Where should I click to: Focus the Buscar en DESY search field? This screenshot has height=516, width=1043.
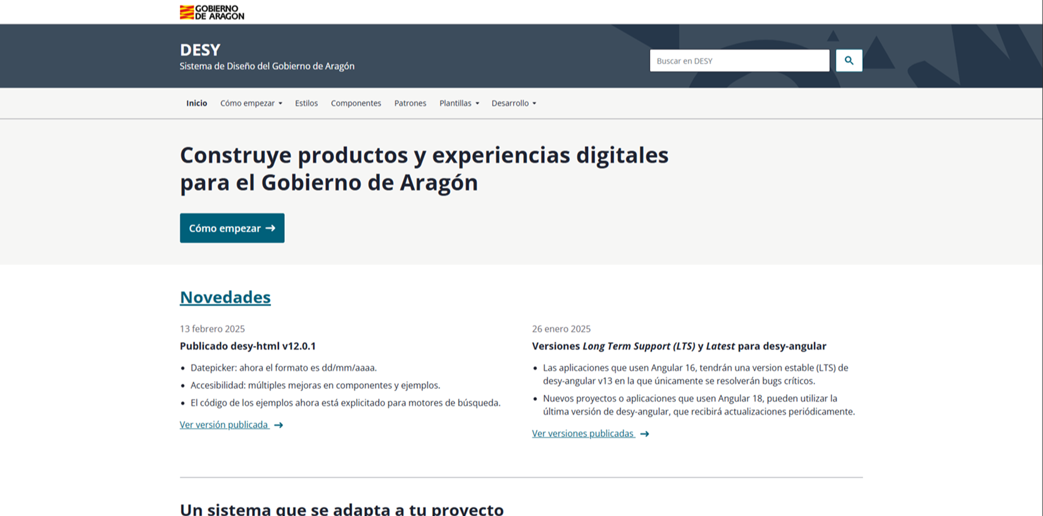739,60
